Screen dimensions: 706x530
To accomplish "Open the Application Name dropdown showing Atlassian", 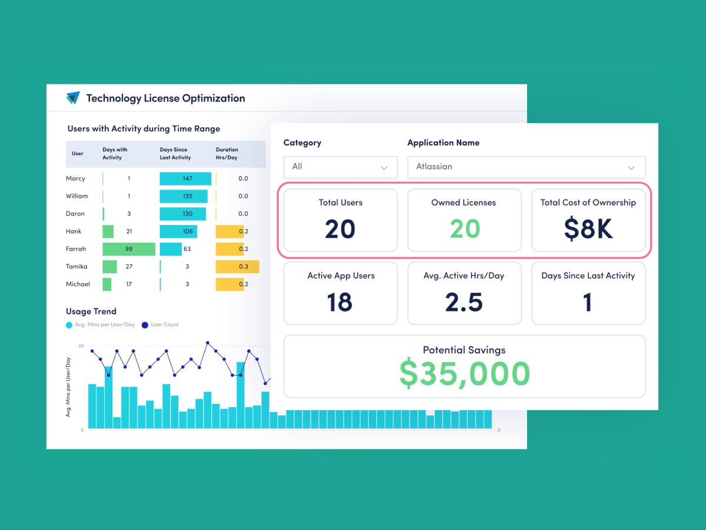I will pos(526,167).
